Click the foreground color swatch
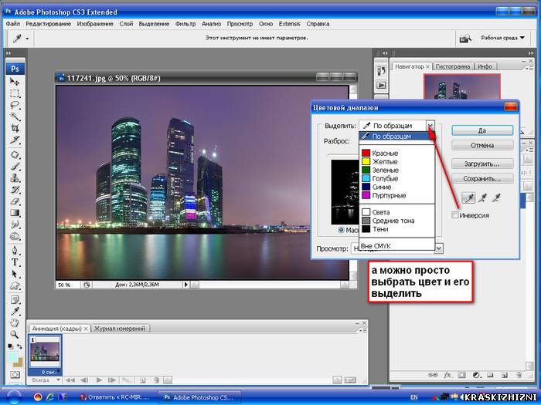The image size is (541, 405). click(x=12, y=356)
